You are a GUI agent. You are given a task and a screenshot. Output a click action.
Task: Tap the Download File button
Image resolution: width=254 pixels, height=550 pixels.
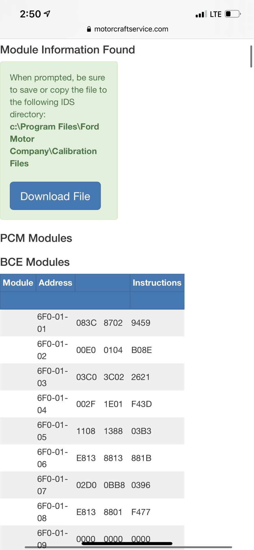coord(55,196)
